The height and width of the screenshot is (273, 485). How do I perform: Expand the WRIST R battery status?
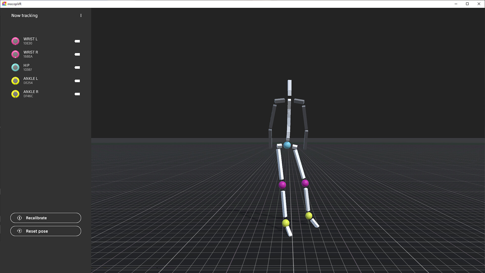[x=77, y=54]
